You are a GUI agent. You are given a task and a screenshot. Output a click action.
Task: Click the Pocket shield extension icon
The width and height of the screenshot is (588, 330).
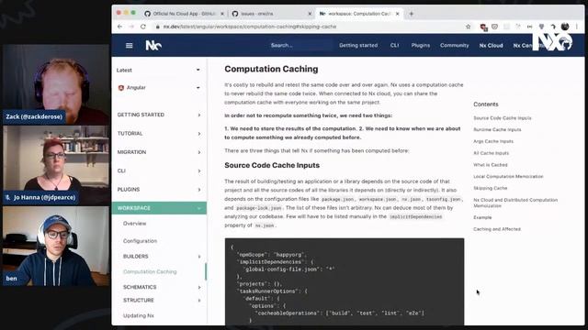494,27
